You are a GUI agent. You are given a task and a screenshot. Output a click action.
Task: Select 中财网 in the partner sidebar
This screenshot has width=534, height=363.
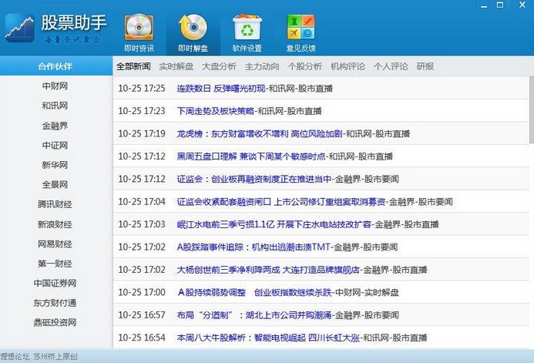(55, 86)
